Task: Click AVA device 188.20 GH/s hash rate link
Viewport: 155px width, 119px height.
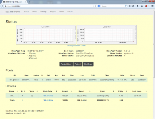Action: coord(48,96)
